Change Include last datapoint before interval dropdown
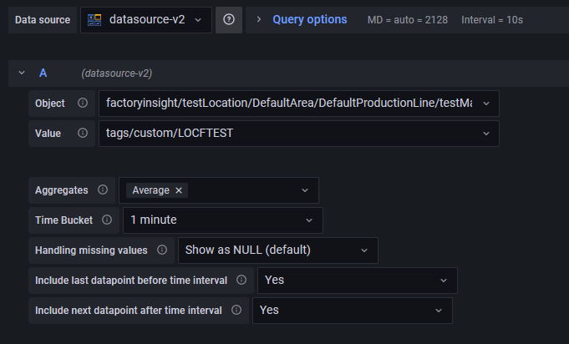Screen dimensions: 569x344 point(357,281)
